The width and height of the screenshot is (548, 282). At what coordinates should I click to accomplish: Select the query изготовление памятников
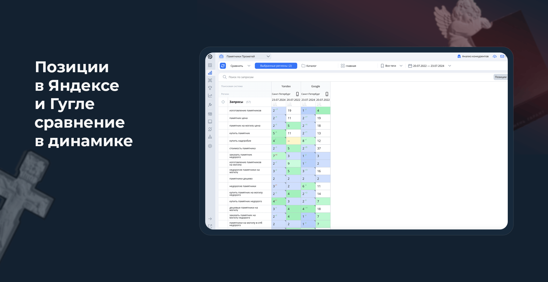pos(245,110)
